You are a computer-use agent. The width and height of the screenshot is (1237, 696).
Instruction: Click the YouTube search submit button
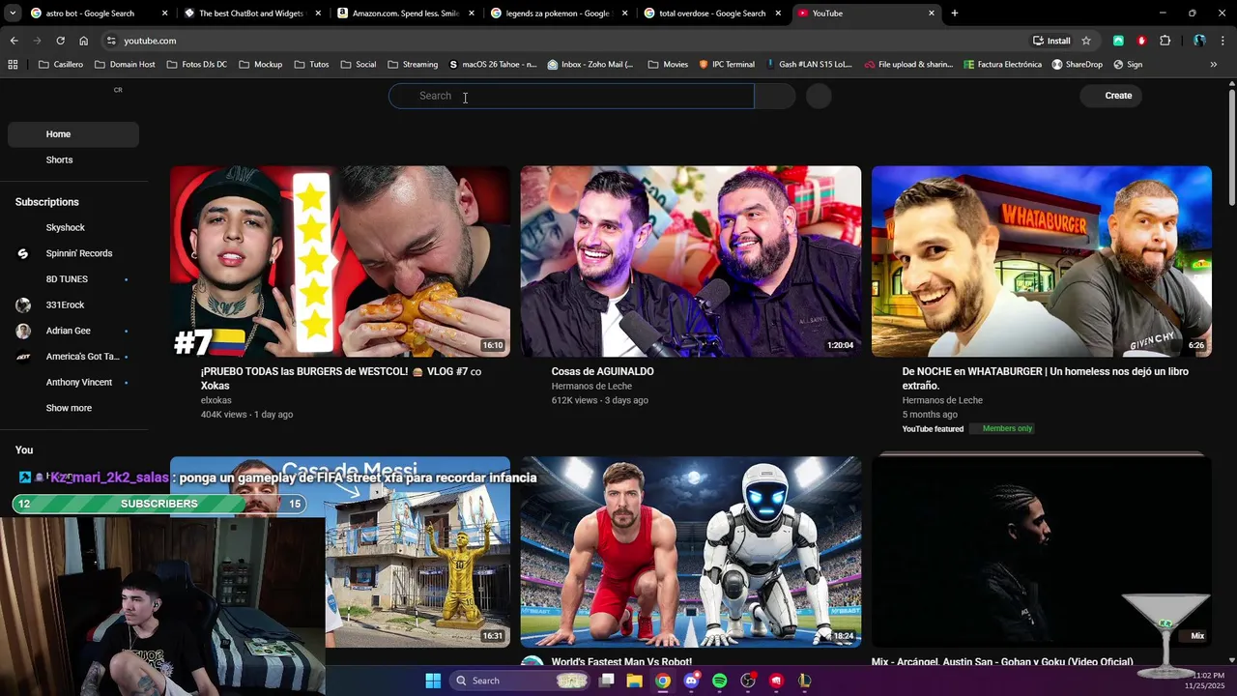[775, 96]
